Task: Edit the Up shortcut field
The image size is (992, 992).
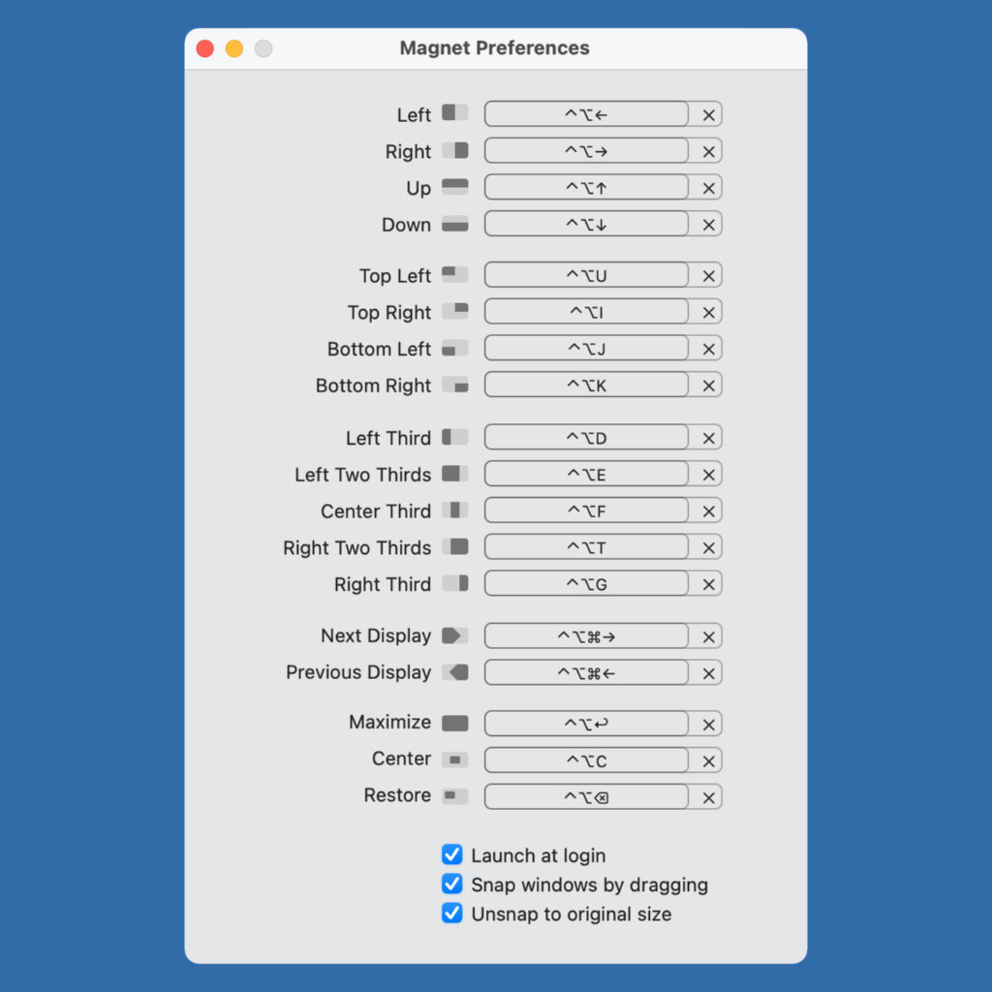Action: pyautogui.click(x=586, y=188)
